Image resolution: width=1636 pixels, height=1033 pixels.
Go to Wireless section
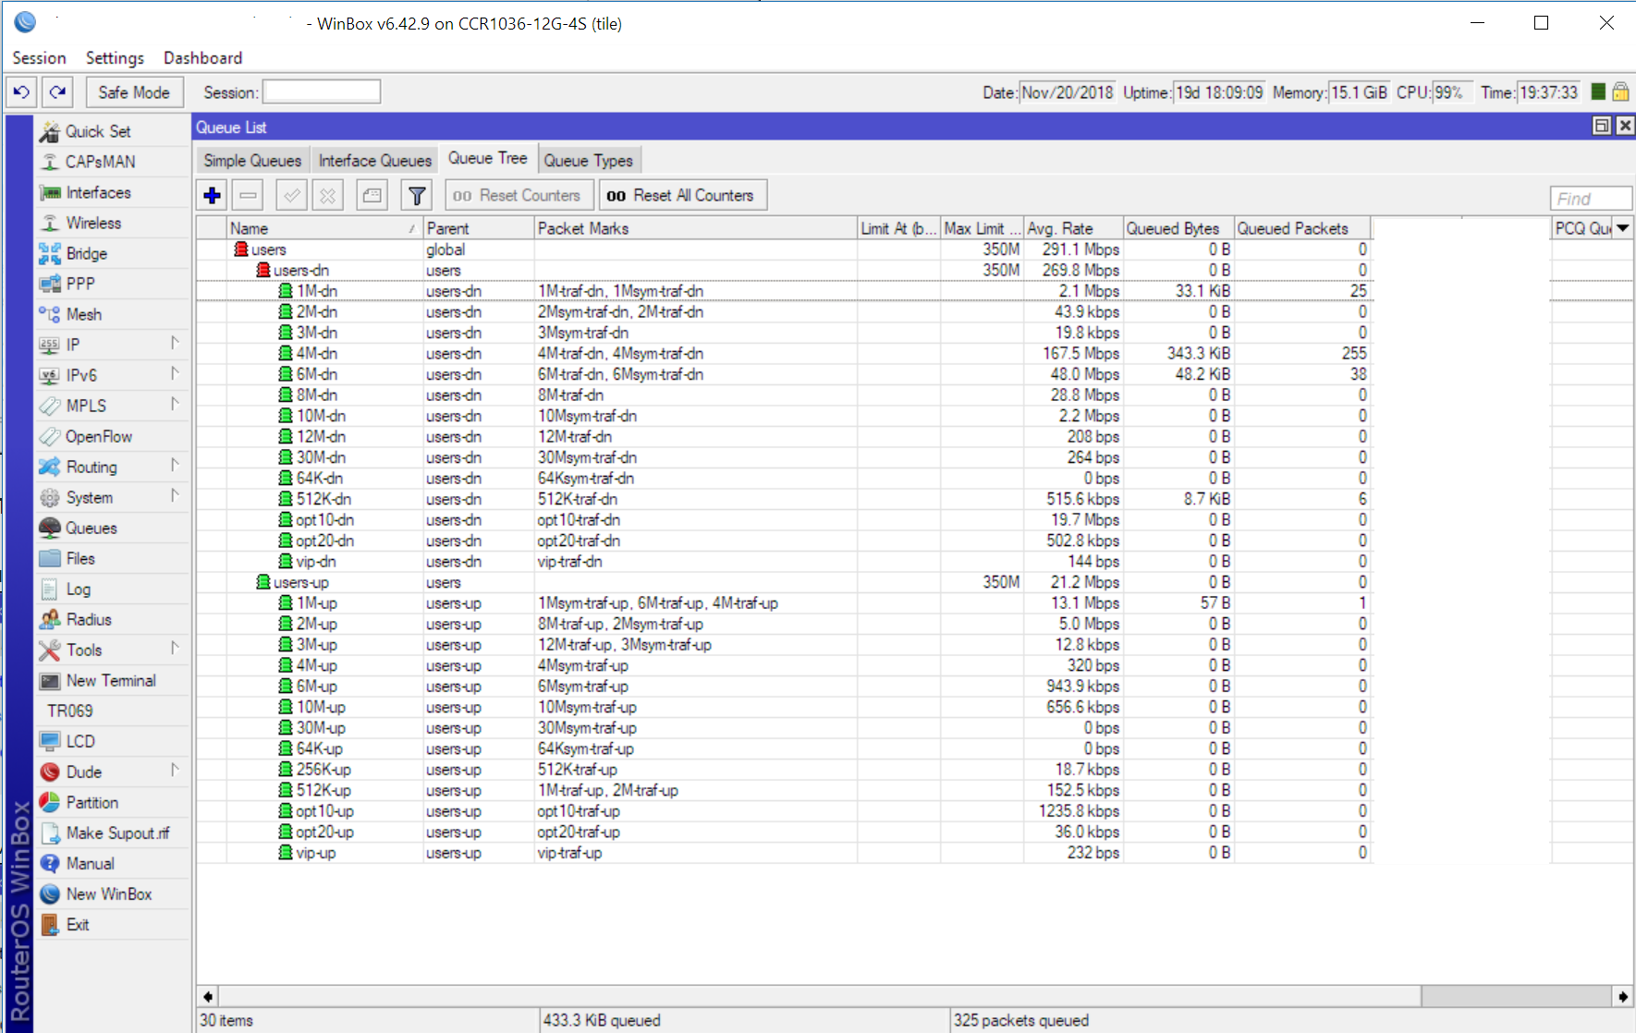tap(112, 223)
